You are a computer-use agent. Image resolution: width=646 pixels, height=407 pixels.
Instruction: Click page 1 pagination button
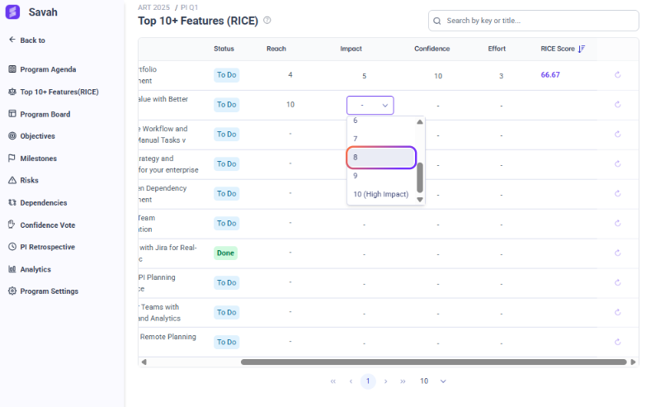coord(368,381)
